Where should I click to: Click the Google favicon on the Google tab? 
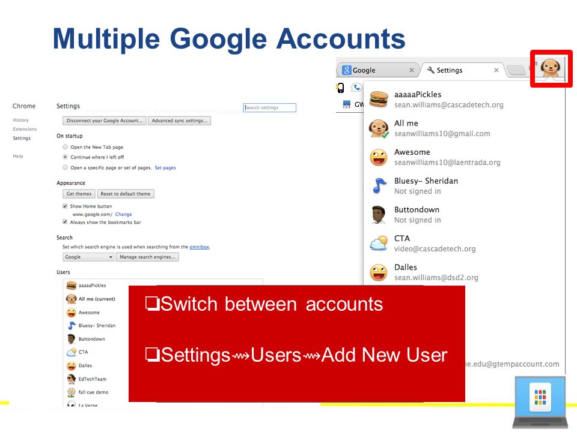coord(346,70)
